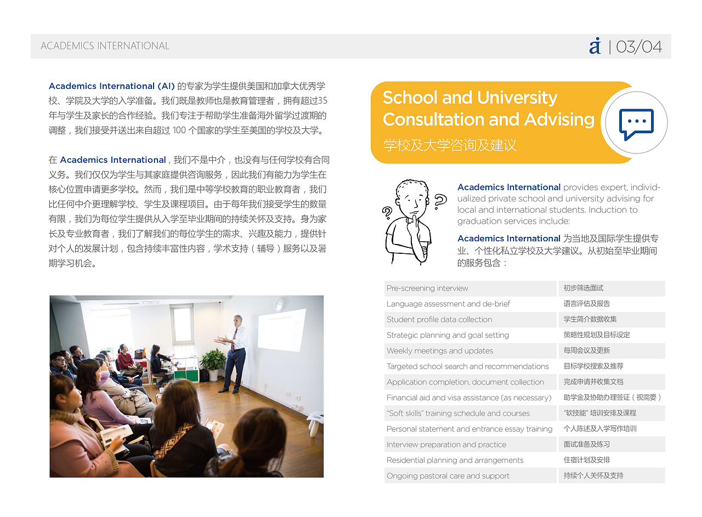The height and width of the screenshot is (517, 702).
Task: Select the 'School and University Consultation' heading
Action: click(488, 108)
